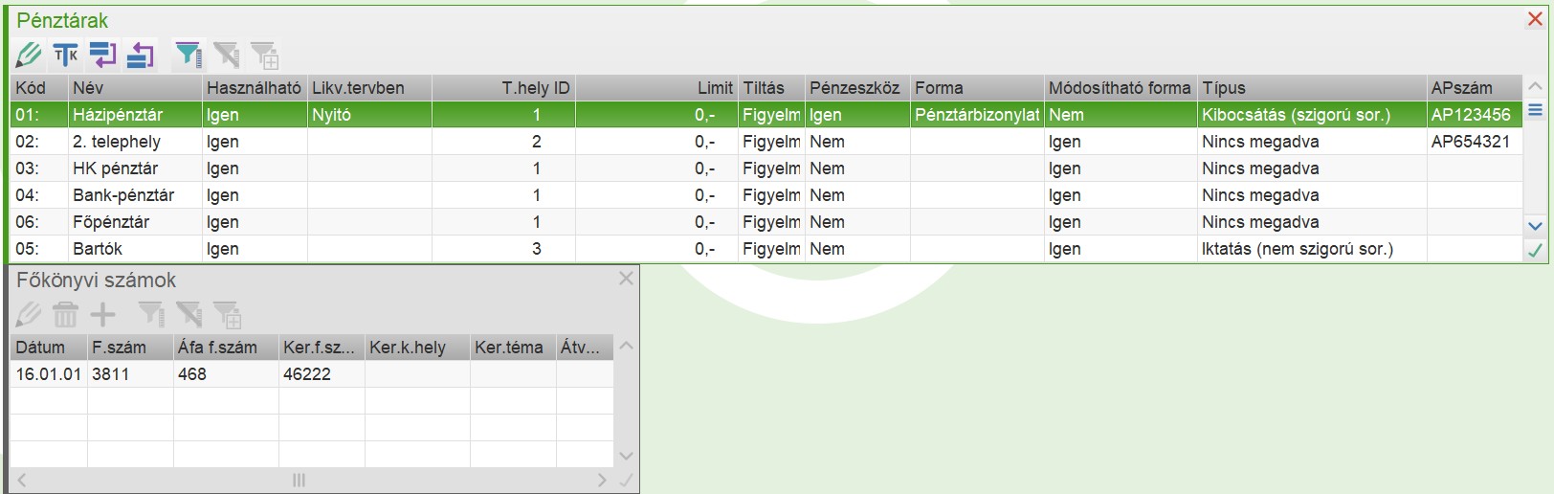Click the green checkmark at Pénztárak grid corner
This screenshot has height=494, width=1554.
point(1535,251)
